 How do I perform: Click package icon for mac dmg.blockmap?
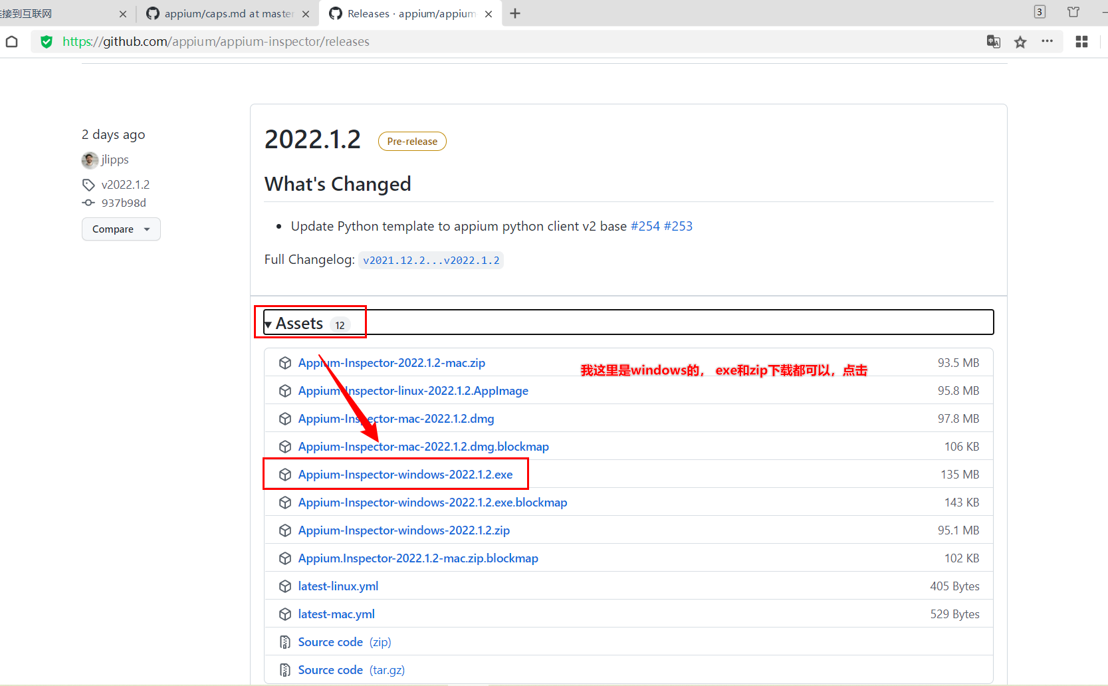285,447
